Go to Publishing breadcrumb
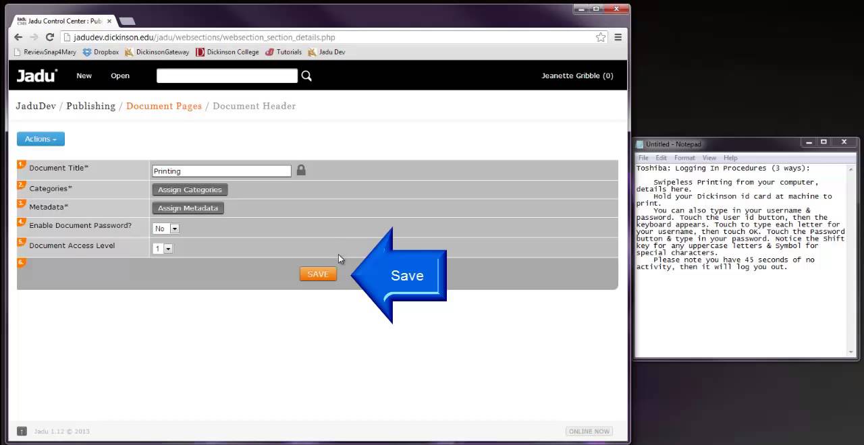864x445 pixels. click(x=91, y=106)
